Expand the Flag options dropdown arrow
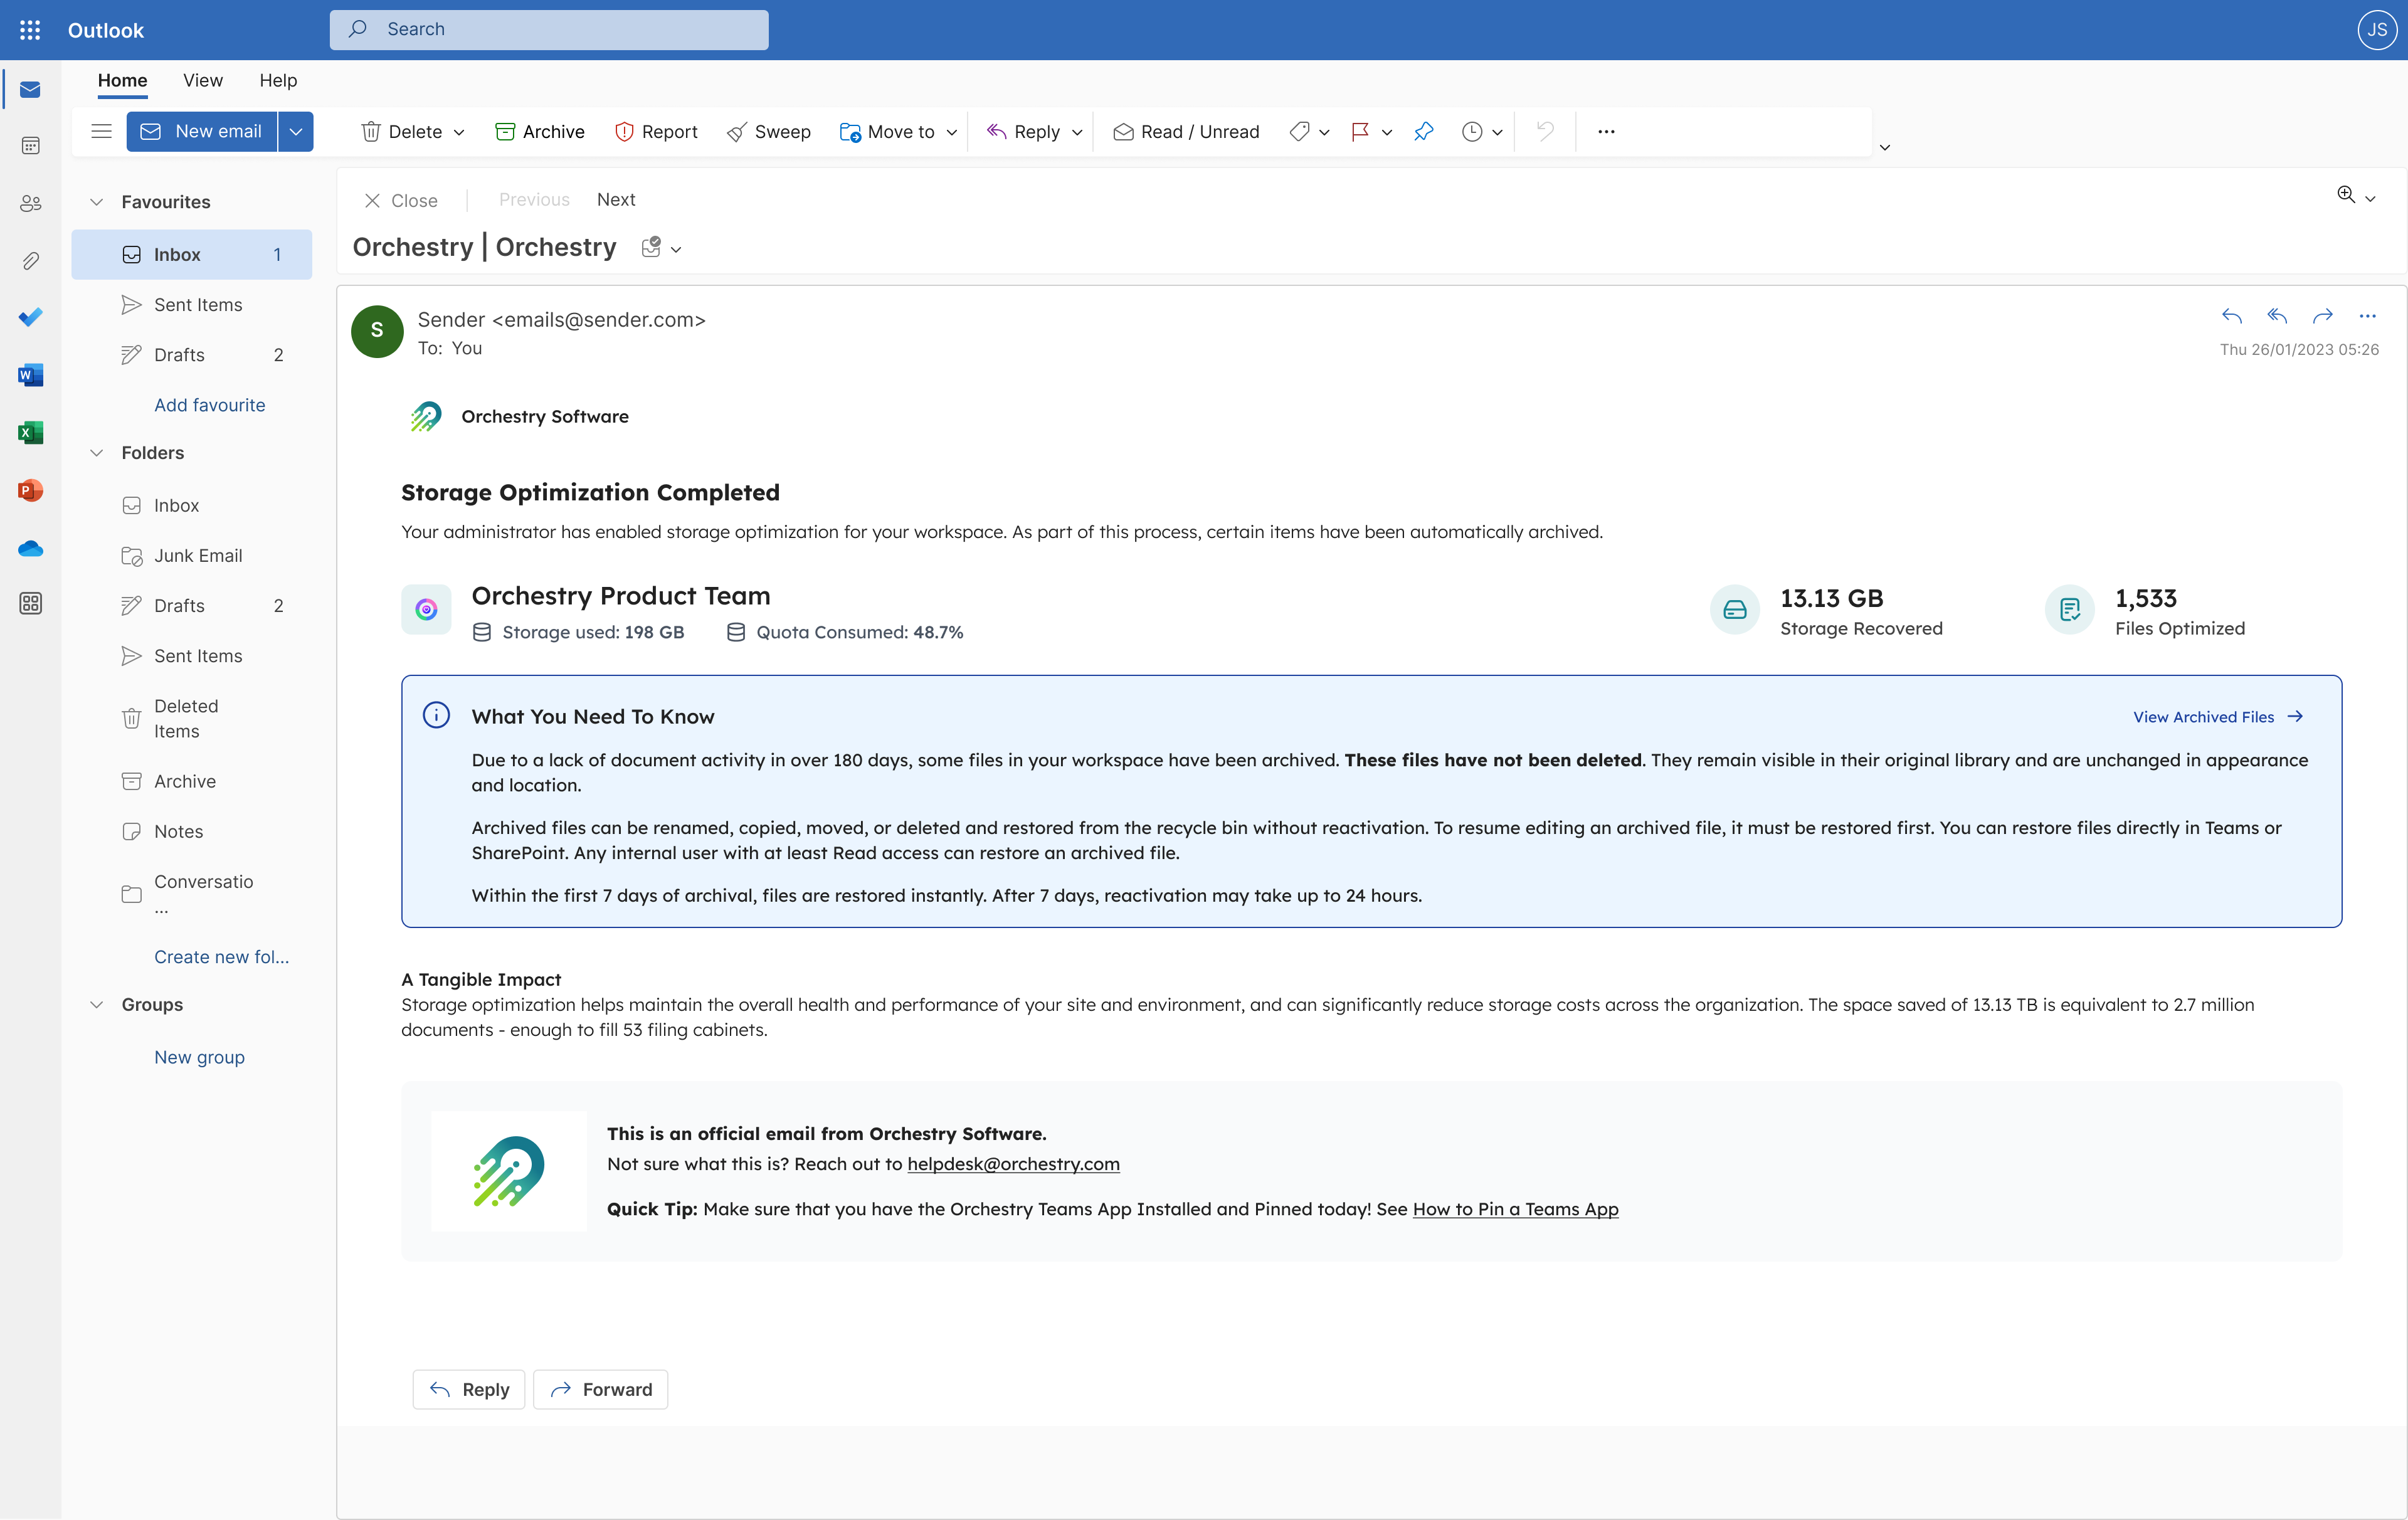This screenshot has height=1520, width=2408. [x=1387, y=132]
